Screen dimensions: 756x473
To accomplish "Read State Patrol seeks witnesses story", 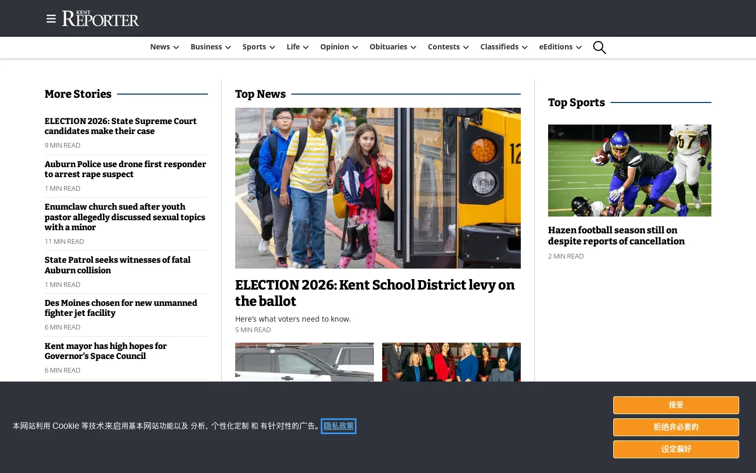I will (118, 265).
